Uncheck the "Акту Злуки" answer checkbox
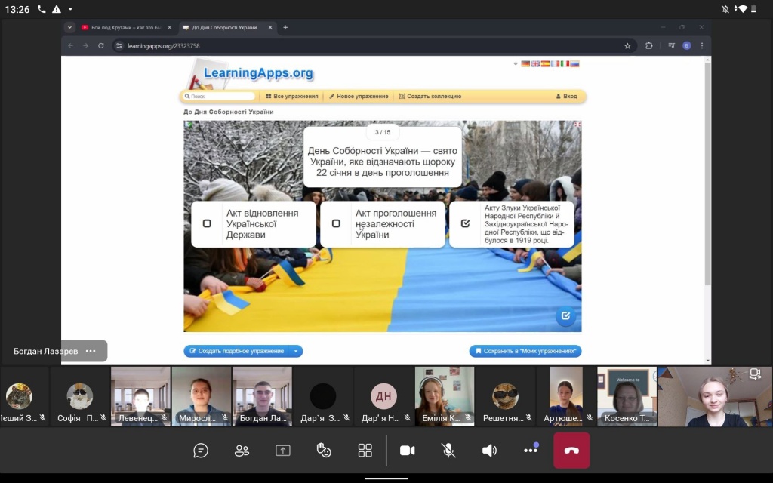This screenshot has width=773, height=483. point(465,223)
